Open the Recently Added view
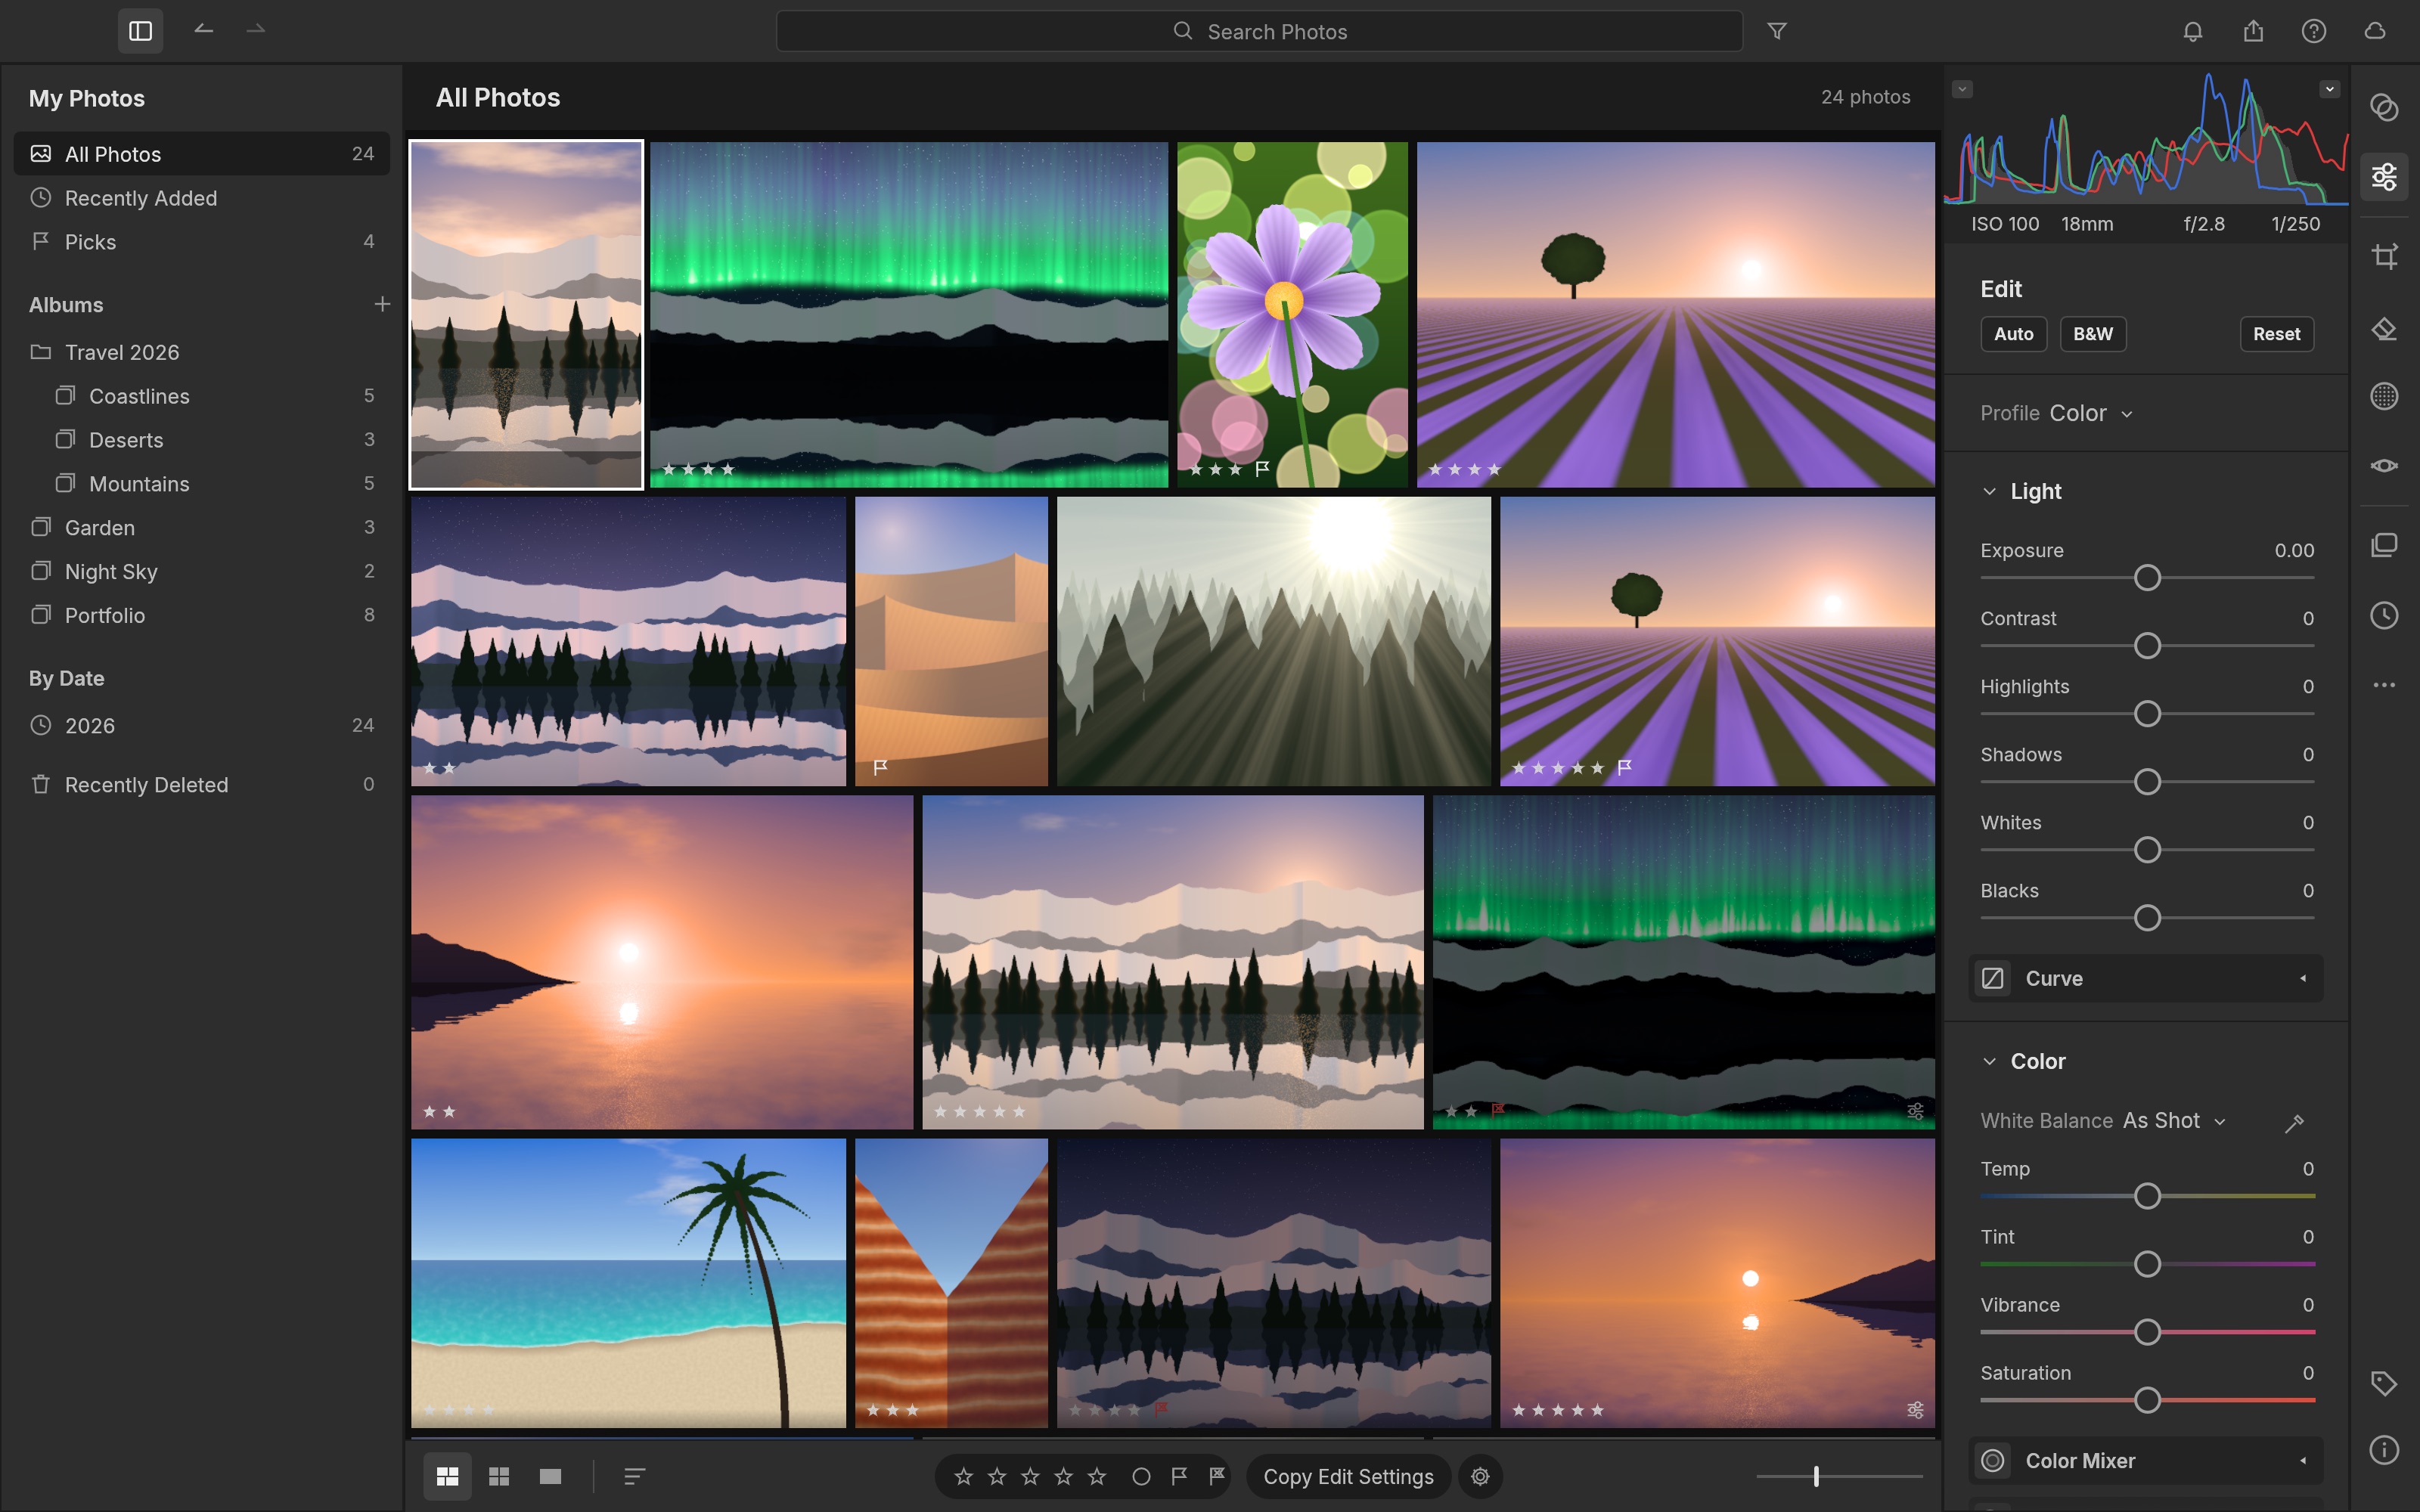 [201, 198]
